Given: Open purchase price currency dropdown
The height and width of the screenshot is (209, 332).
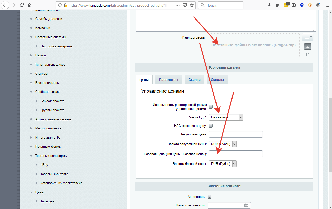Looking at the screenshot, I should [x=223, y=144].
